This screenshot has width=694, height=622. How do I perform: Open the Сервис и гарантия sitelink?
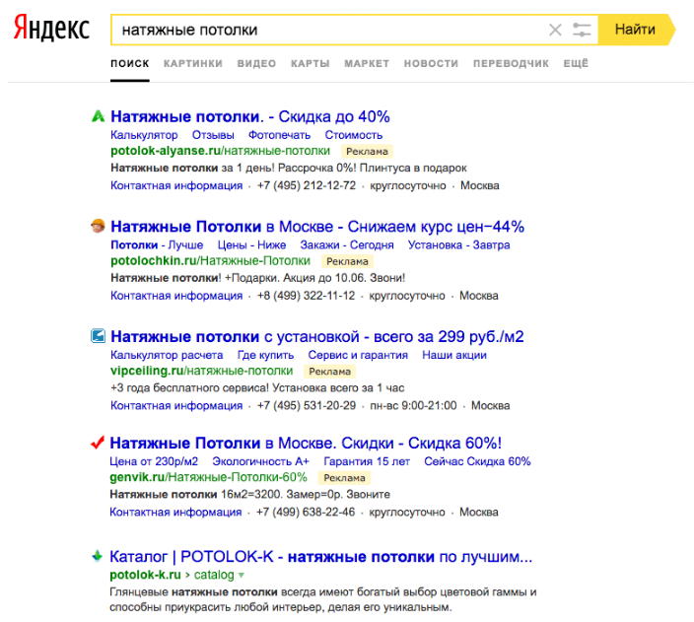(358, 355)
